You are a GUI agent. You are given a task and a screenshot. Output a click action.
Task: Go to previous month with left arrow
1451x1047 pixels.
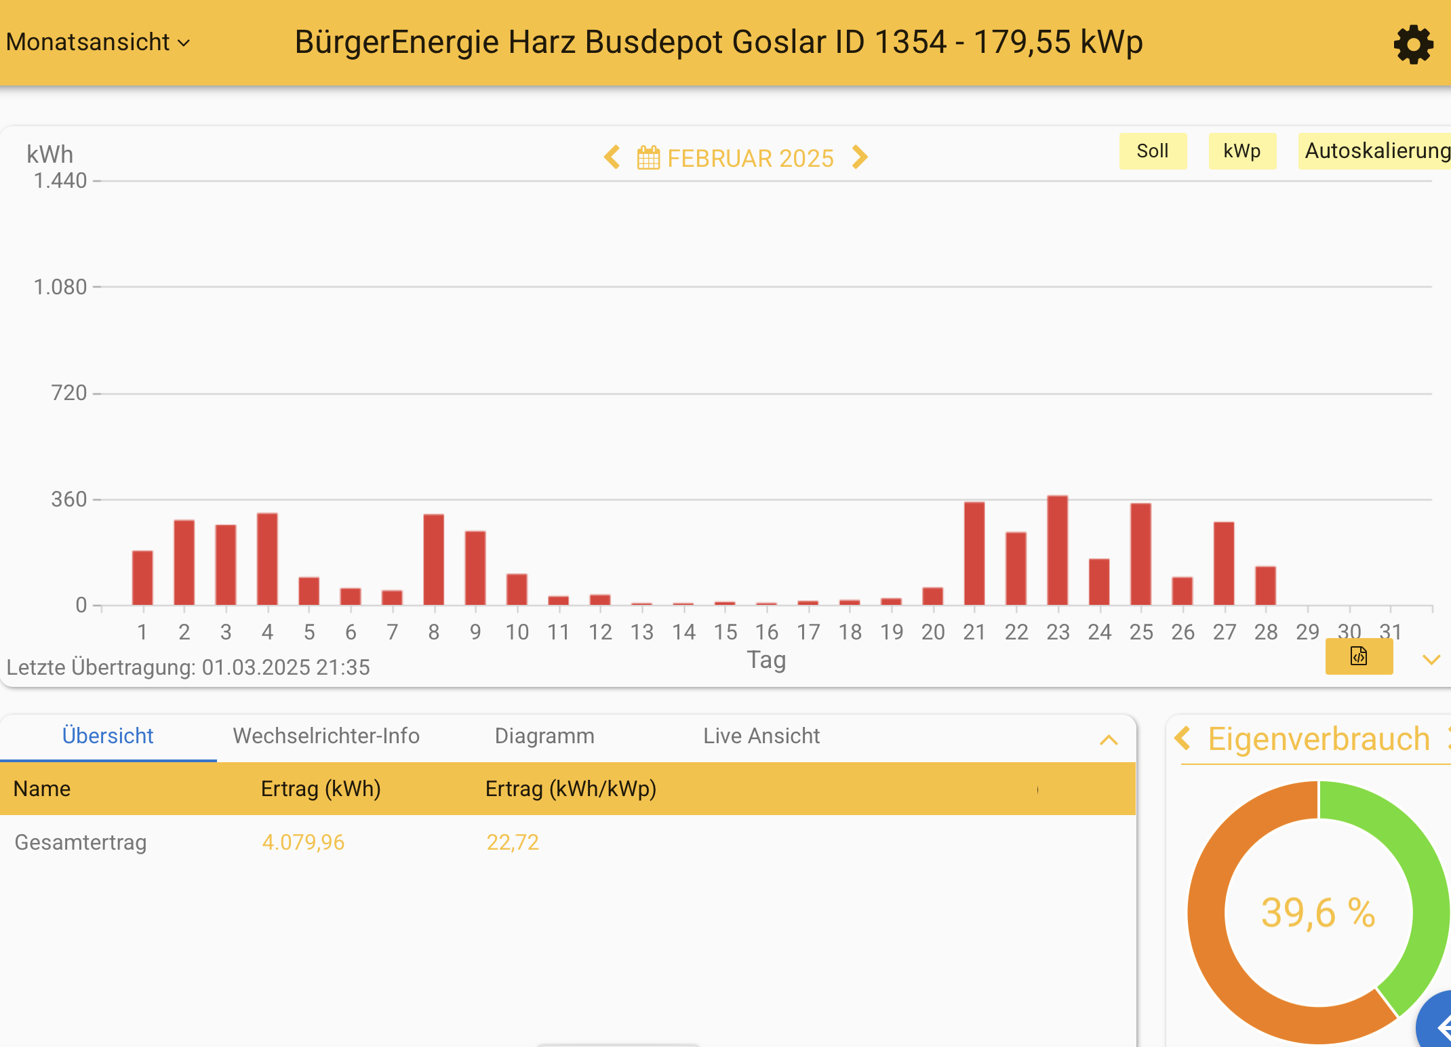612,157
